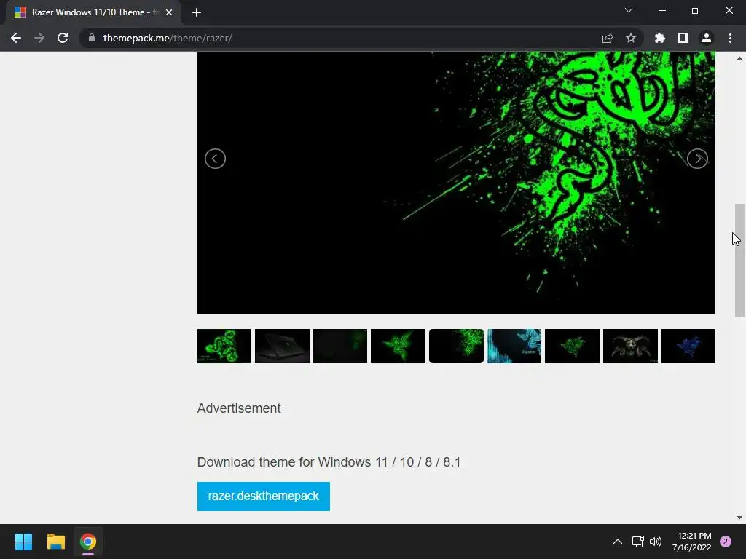Click the Advertisement heading text
The height and width of the screenshot is (559, 746).
(239, 408)
